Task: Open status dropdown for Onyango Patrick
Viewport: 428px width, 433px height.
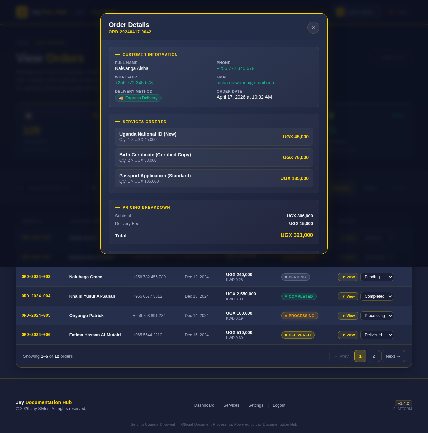Action: [377, 316]
